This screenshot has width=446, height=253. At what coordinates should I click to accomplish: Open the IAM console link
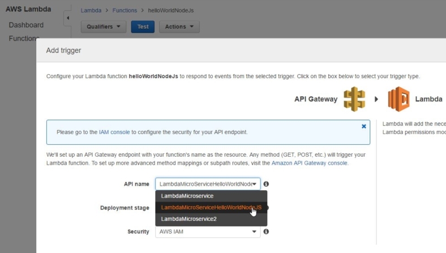point(114,132)
